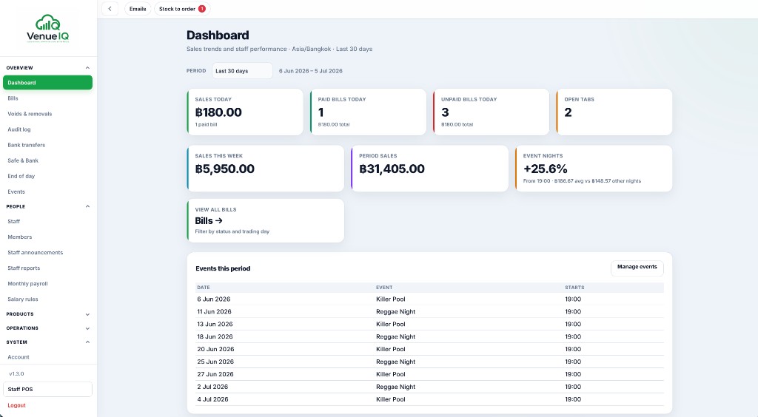The image size is (758, 417).
Task: Click the Sales Today card
Action: coord(244,112)
